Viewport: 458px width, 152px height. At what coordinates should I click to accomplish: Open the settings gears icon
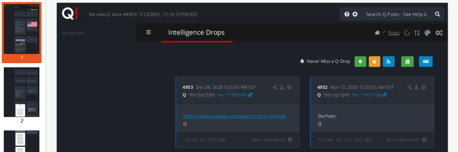pyautogui.click(x=439, y=33)
